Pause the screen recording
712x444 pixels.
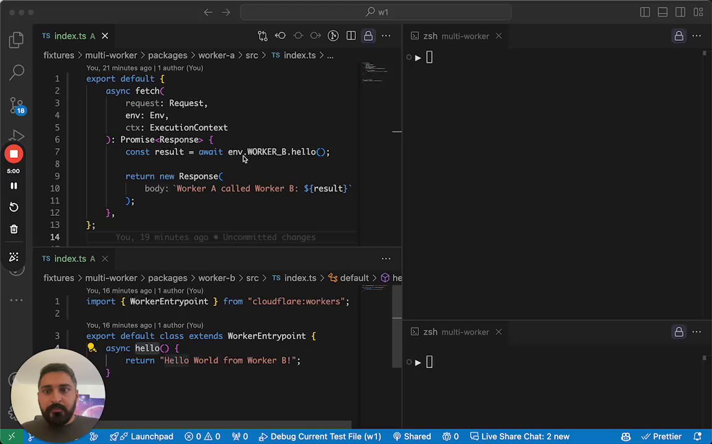(14, 186)
